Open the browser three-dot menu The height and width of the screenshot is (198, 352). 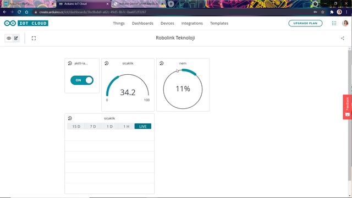[347, 12]
